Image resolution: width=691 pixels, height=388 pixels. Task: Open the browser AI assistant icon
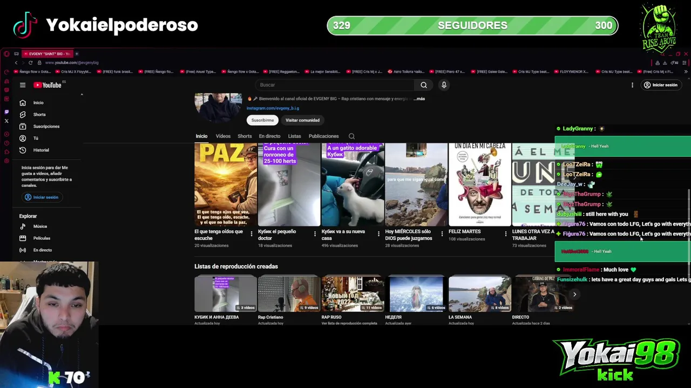[674, 63]
